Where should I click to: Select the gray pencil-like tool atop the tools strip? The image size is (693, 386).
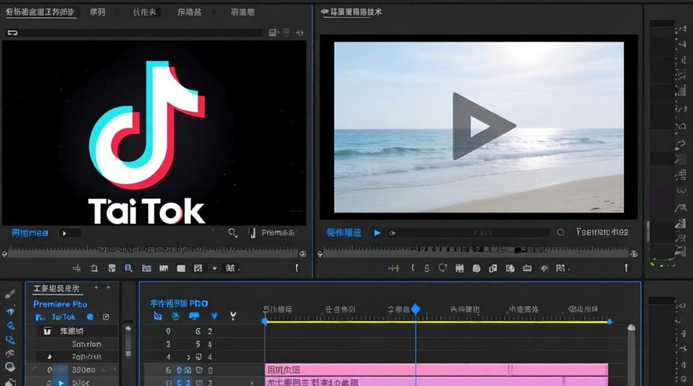tap(10, 294)
